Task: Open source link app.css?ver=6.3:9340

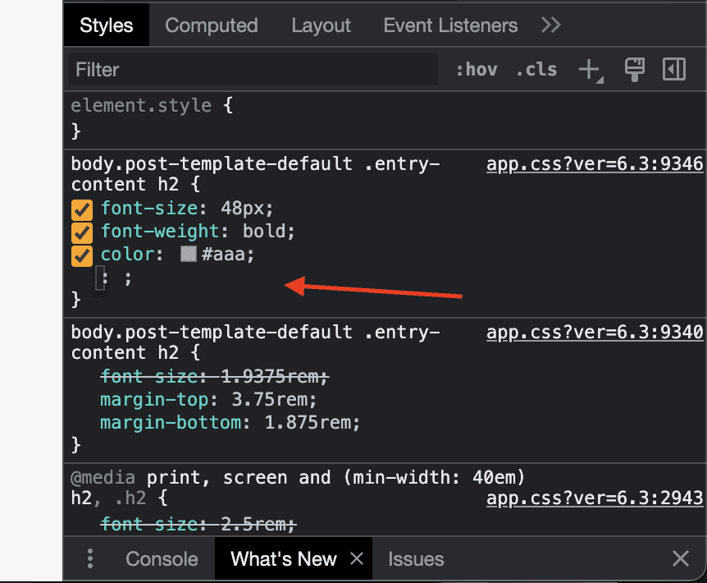Action: click(x=595, y=332)
